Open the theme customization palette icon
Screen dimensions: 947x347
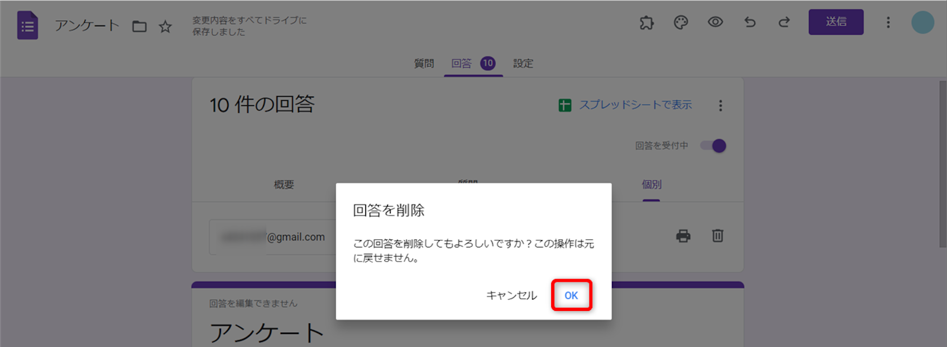click(x=681, y=22)
